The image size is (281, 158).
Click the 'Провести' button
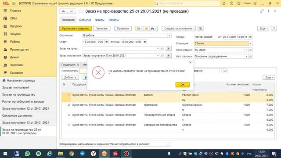click(x=123, y=29)
